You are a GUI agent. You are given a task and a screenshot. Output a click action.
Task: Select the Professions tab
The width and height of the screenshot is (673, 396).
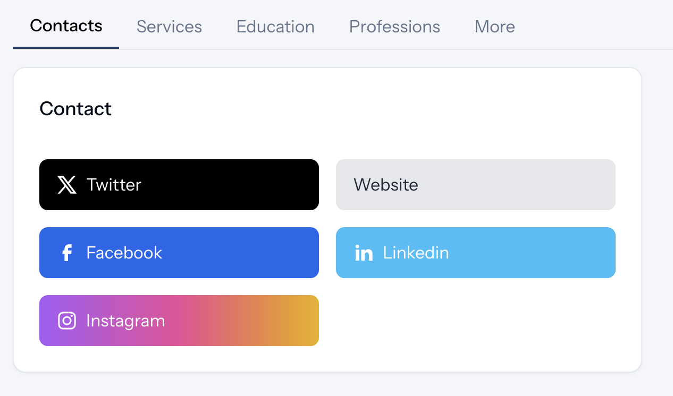(394, 27)
